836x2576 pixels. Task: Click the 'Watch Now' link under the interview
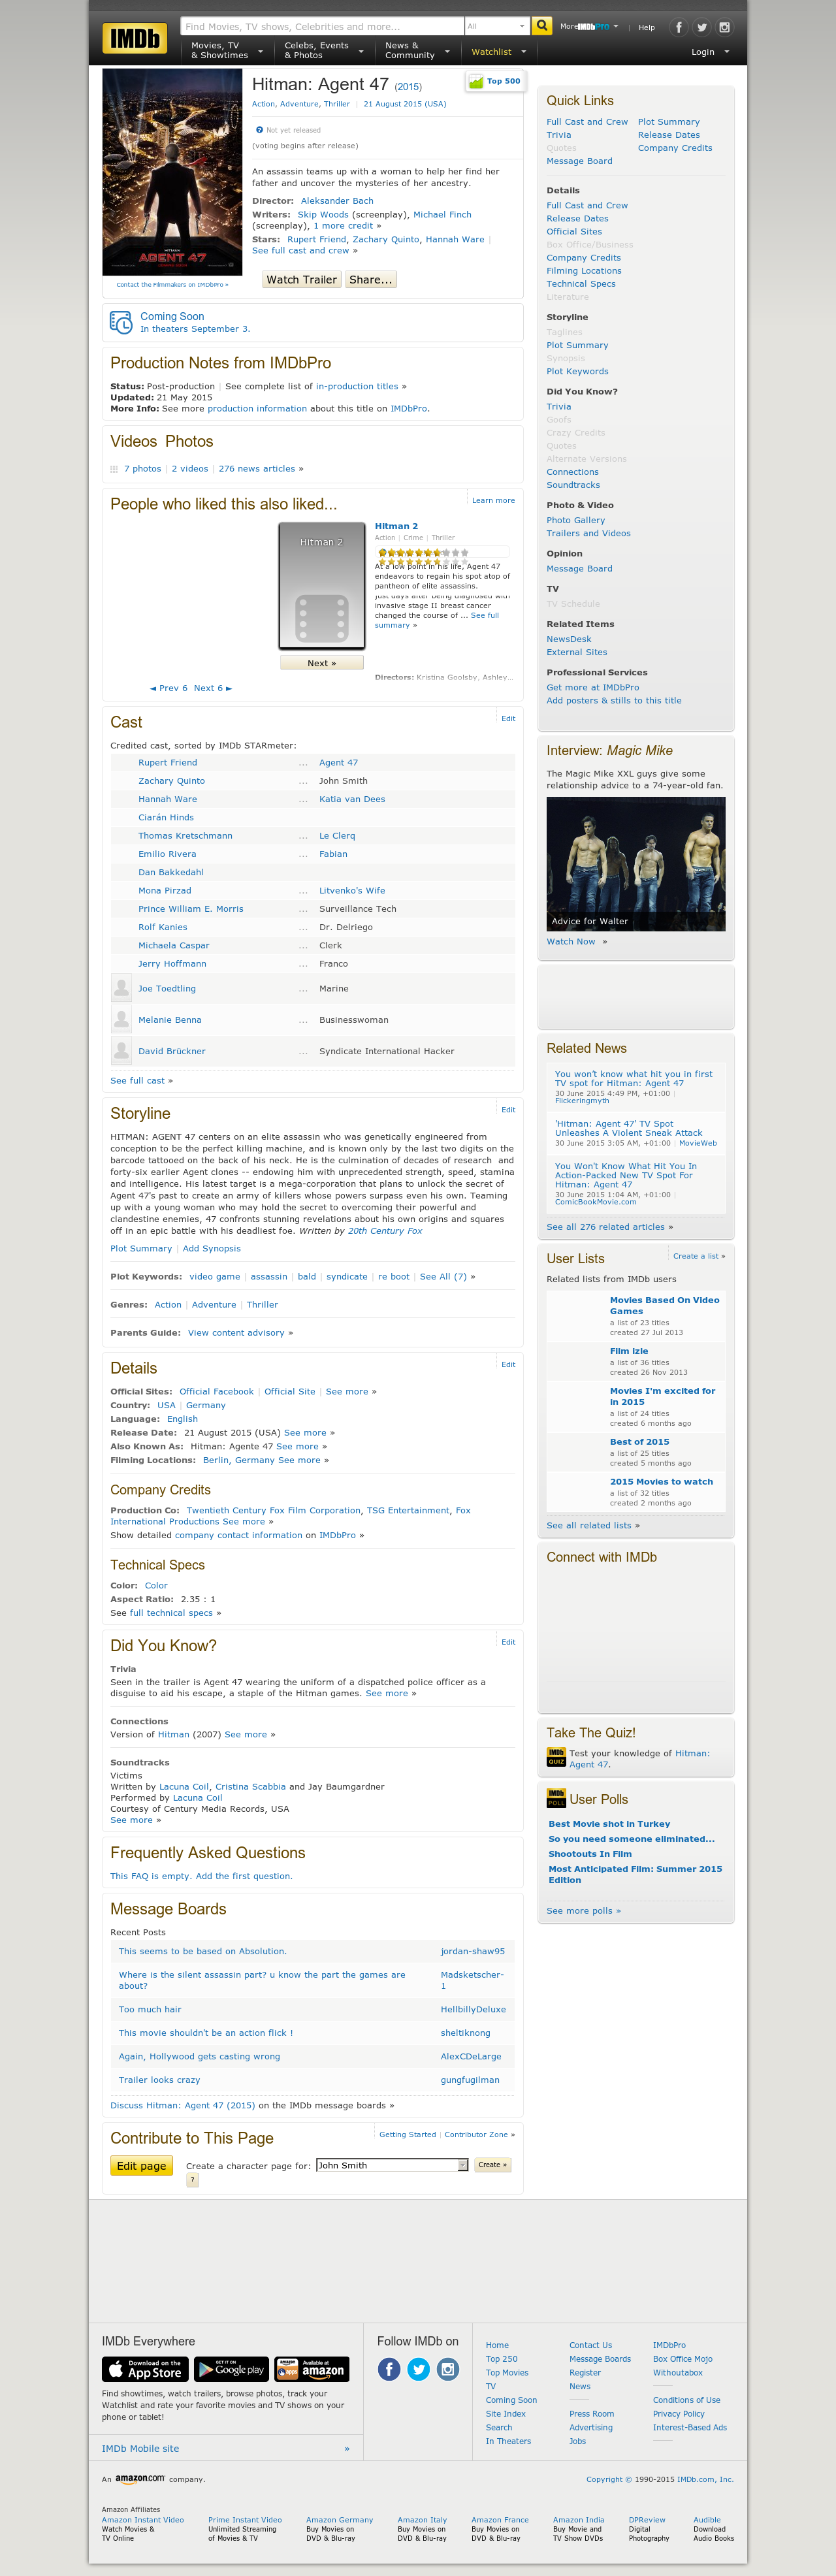tap(571, 942)
